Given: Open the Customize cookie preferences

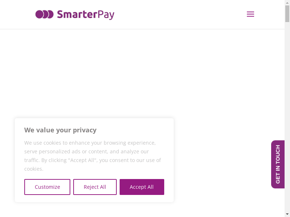Looking at the screenshot, I should (x=47, y=187).
